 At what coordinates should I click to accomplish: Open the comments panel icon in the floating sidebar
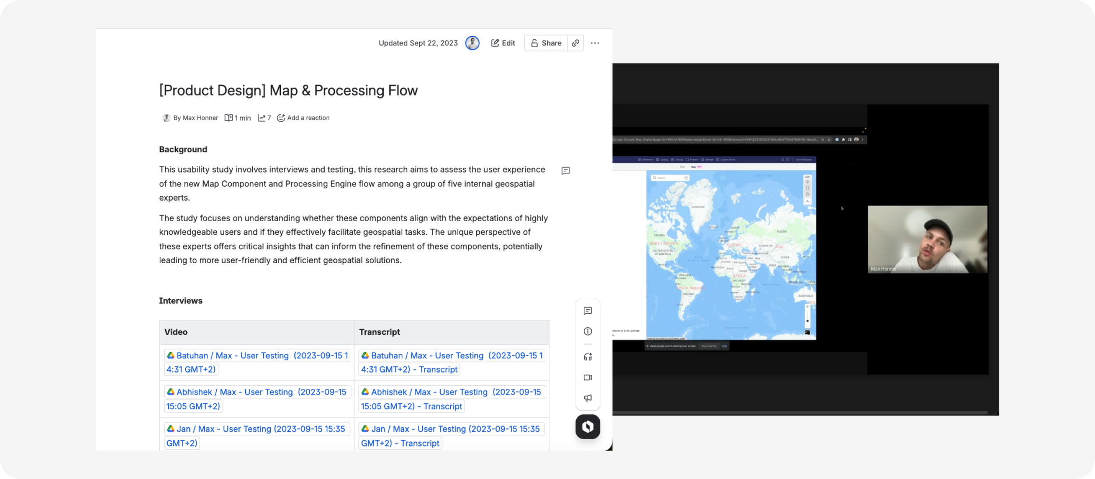point(588,311)
